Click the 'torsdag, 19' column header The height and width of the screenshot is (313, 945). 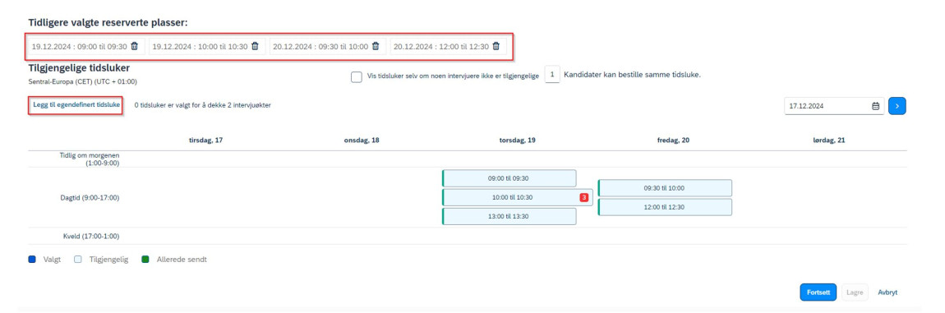[x=517, y=140]
